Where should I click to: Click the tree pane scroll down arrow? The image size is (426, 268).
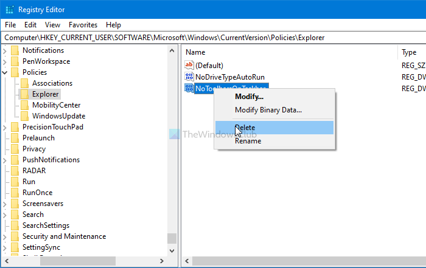pyautogui.click(x=172, y=251)
